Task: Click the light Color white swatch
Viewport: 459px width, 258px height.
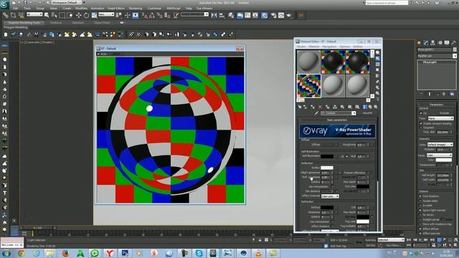Action: [444, 160]
